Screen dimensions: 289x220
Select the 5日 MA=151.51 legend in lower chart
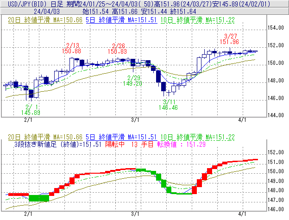pos(121,137)
